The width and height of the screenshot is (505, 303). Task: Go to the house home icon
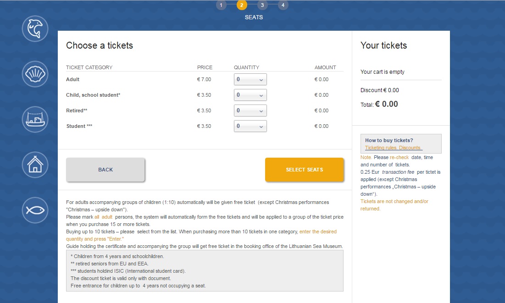click(35, 165)
